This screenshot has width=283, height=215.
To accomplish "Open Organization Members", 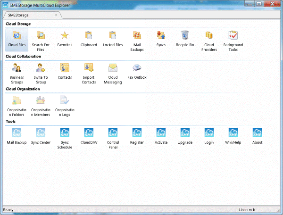I will (x=41, y=106).
